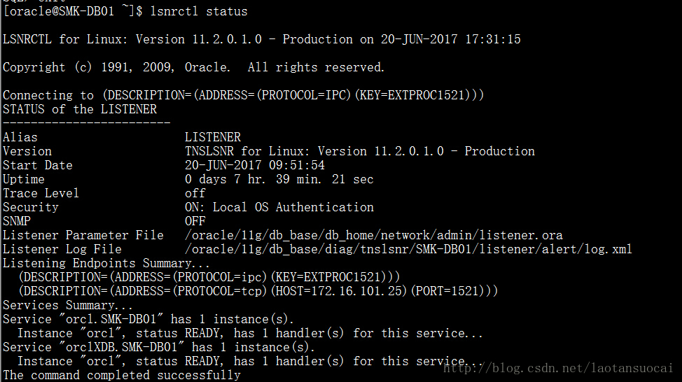Click the HOST=172.16.101.25 endpoint text

(x=340, y=291)
